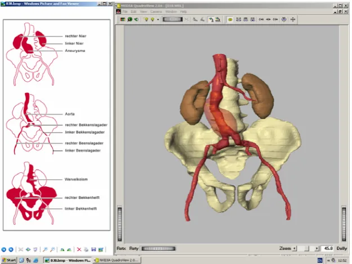The width and height of the screenshot is (352, 264).
Task: Click first QuadroView toolbar icon with colored panel
Action: (x=123, y=20)
